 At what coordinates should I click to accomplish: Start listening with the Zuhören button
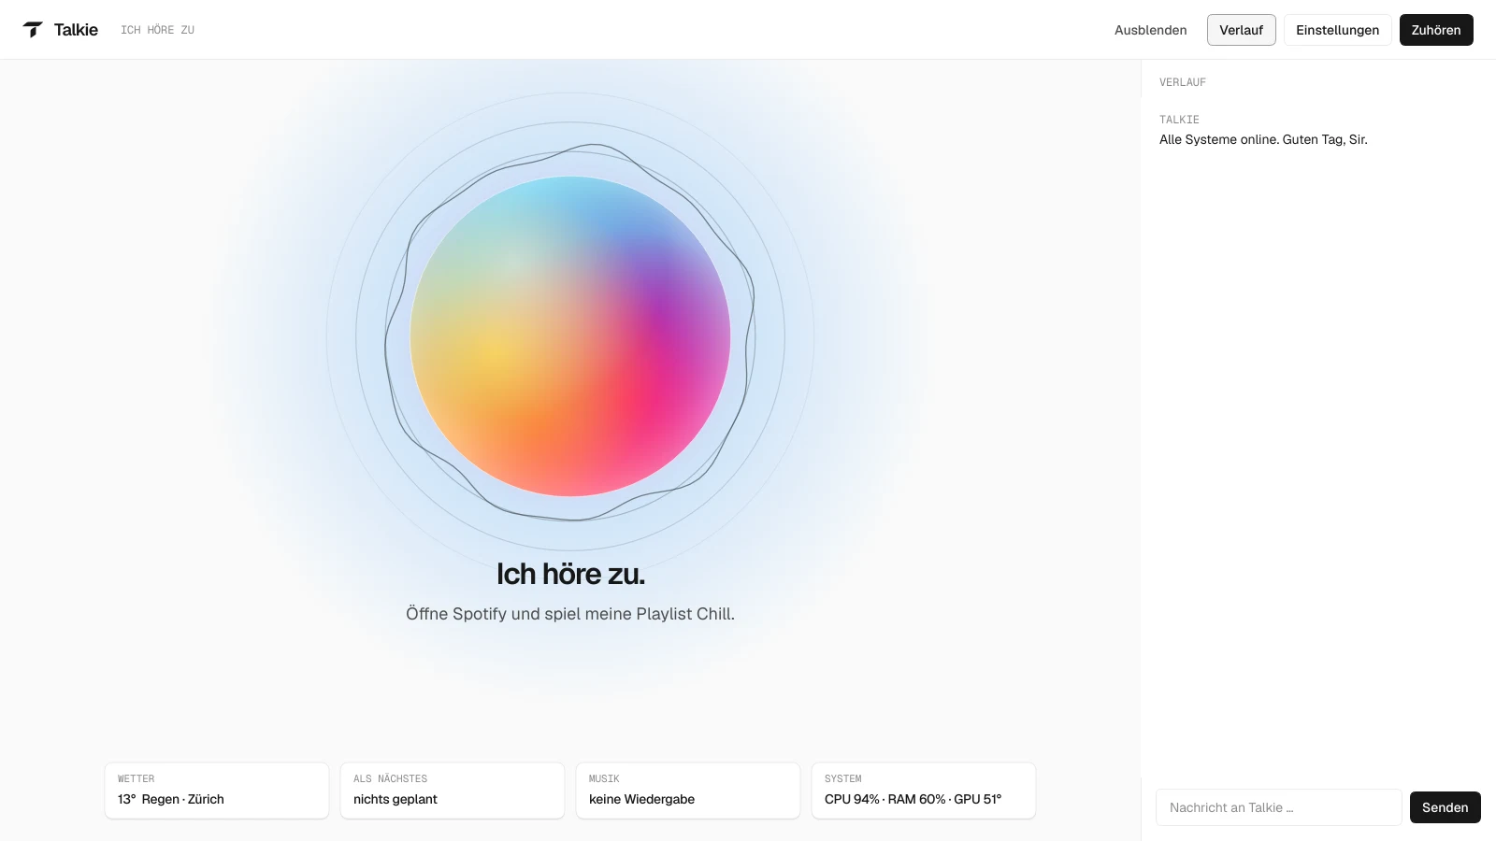pyautogui.click(x=1436, y=30)
